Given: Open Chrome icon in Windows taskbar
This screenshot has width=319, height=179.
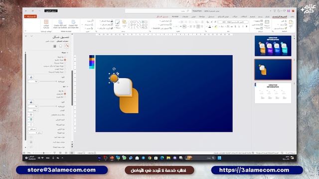Looking at the screenshot, I should tap(150, 158).
